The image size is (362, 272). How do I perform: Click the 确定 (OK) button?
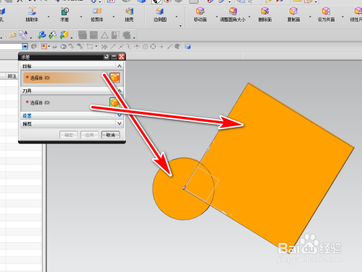coord(69,135)
